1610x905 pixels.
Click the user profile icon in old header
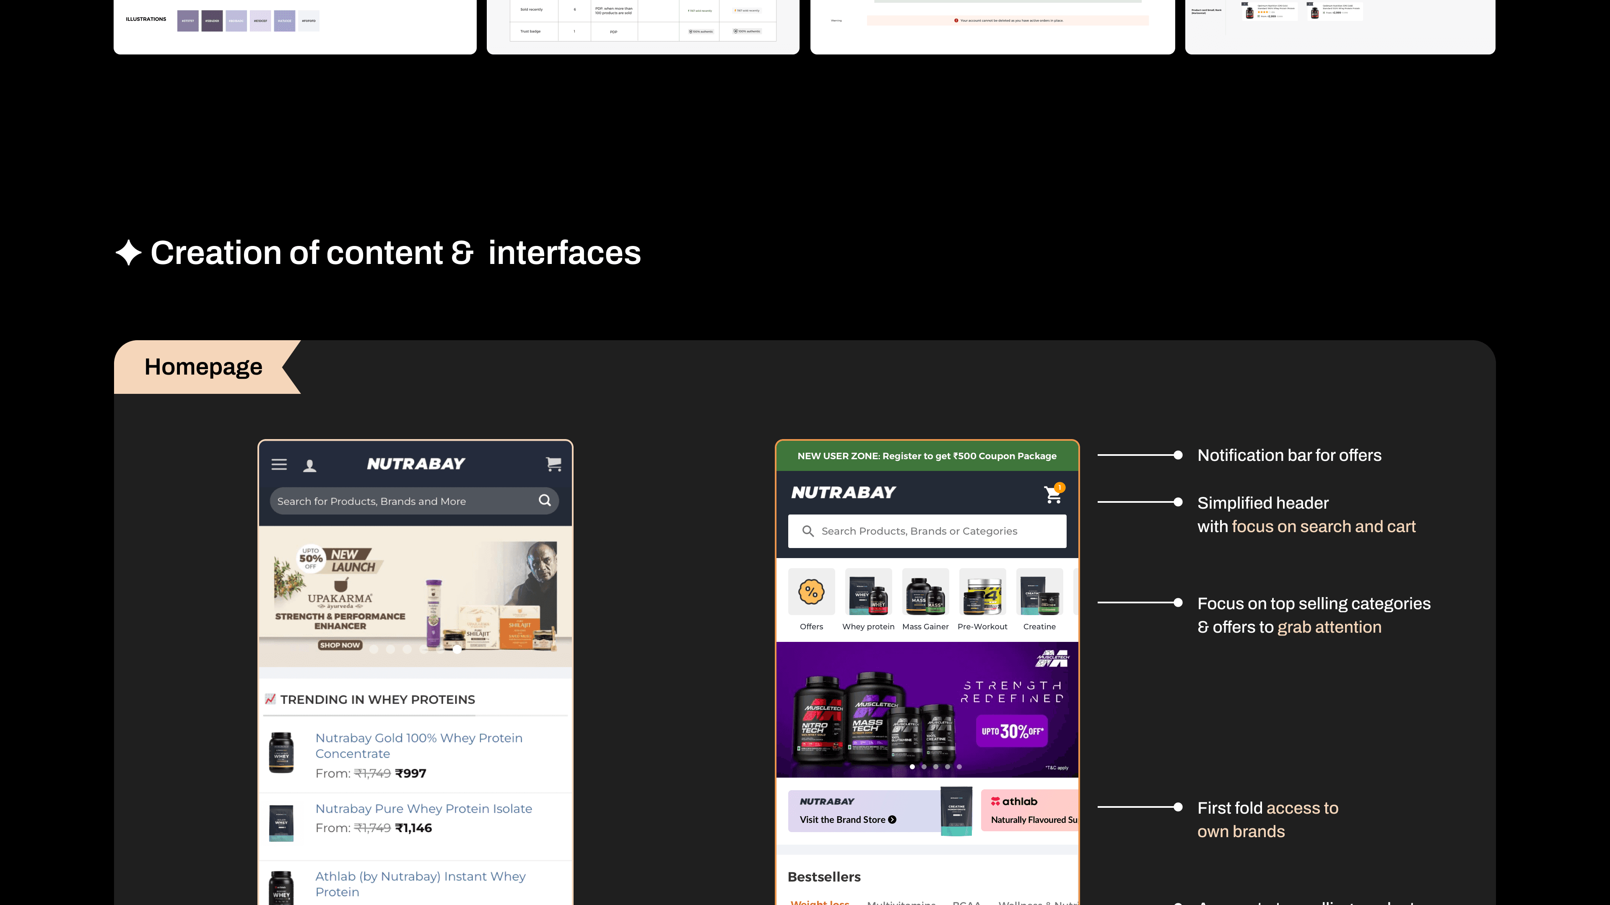[x=309, y=465]
